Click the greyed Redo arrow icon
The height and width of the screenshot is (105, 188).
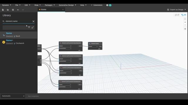[23, 10]
